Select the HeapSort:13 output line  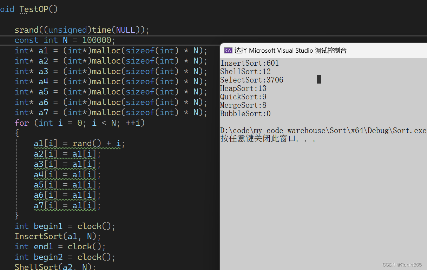243,88
